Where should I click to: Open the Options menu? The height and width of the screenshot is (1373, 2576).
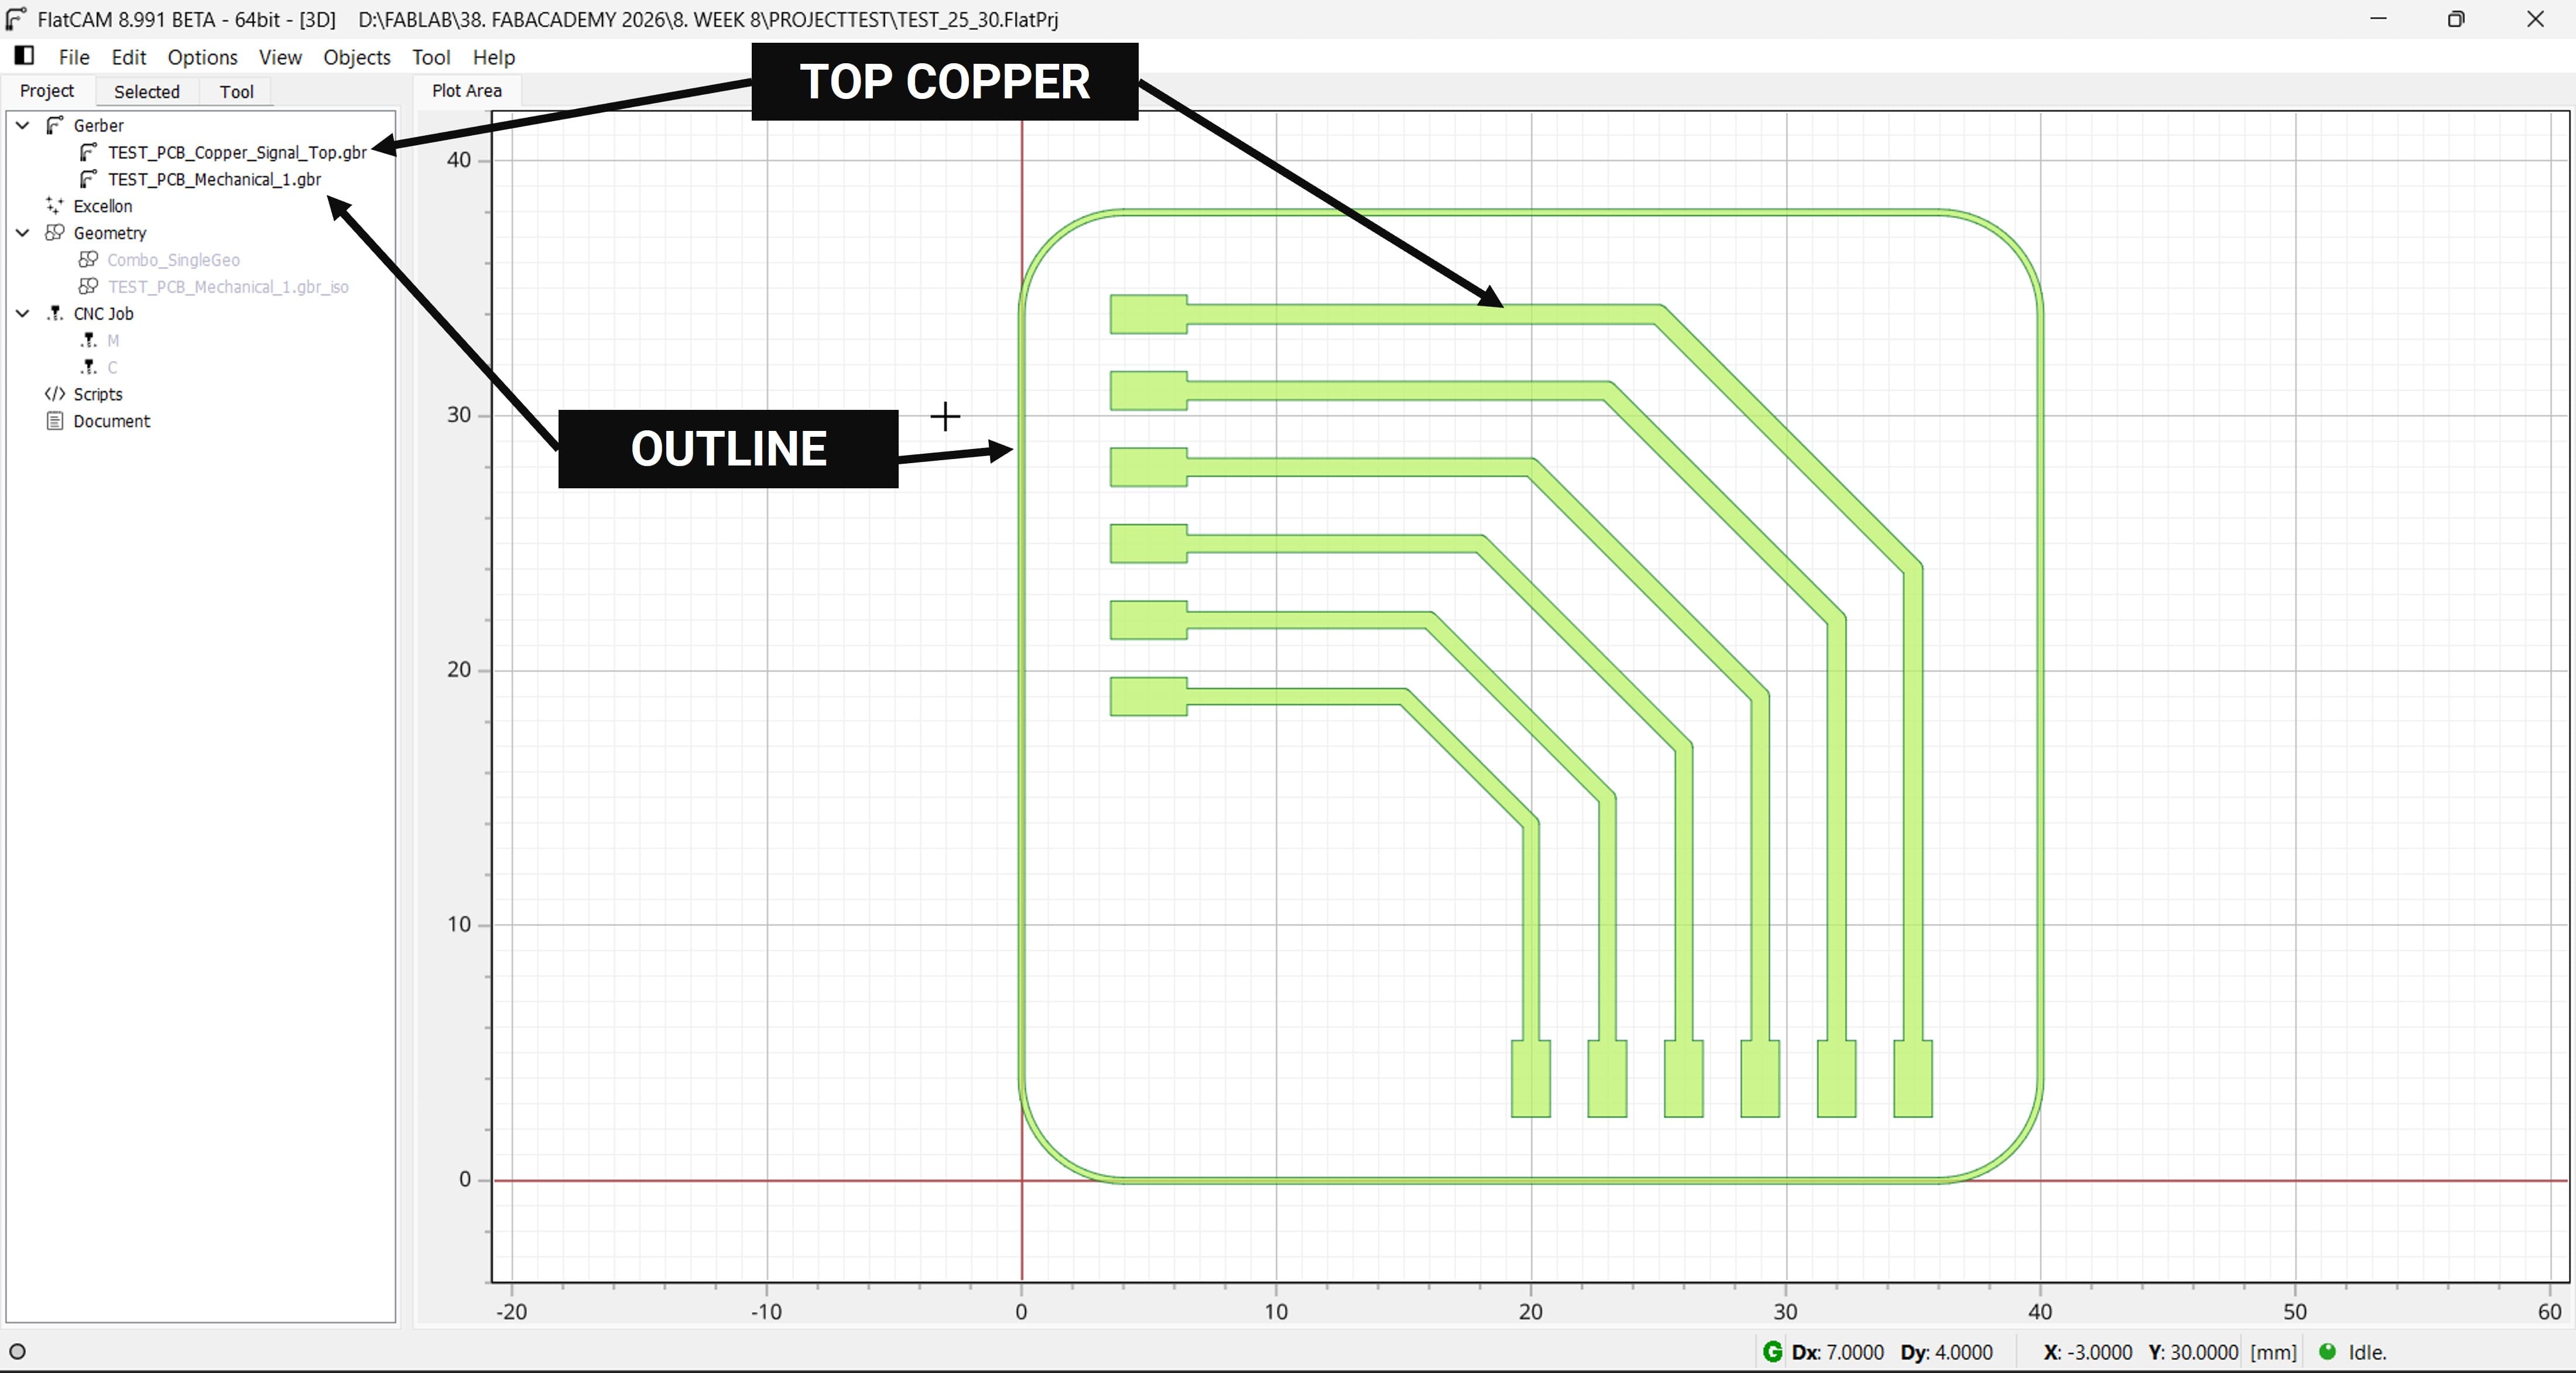point(202,57)
